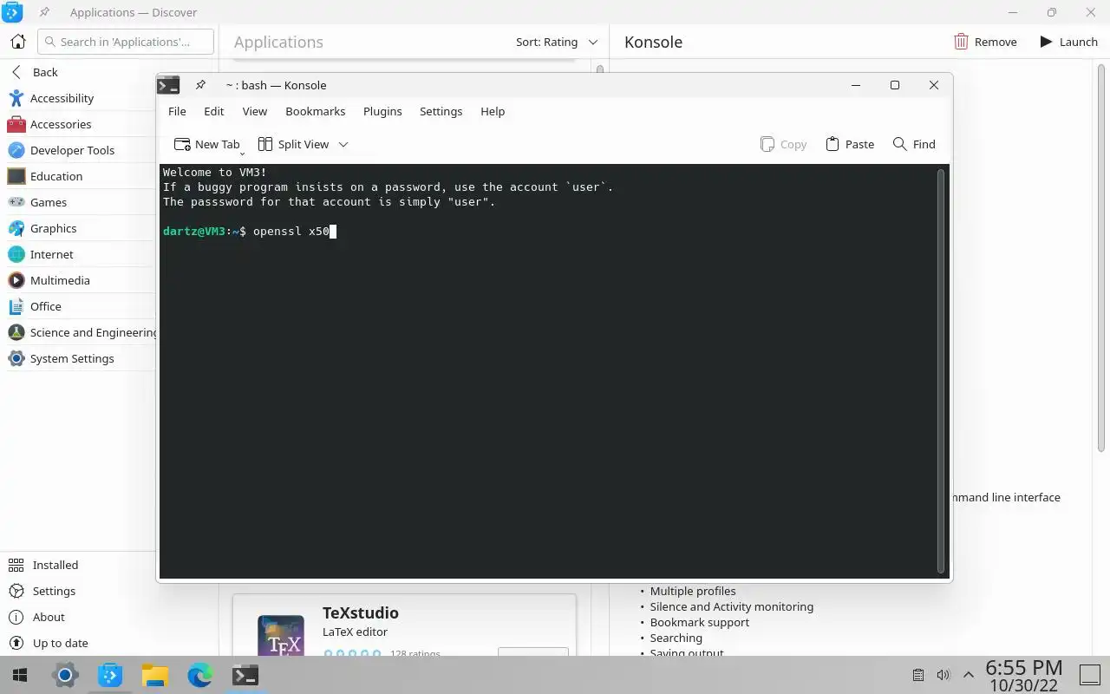Click the TeXstudio app entry

click(x=404, y=625)
